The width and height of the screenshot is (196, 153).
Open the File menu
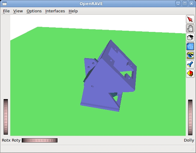click(x=6, y=11)
